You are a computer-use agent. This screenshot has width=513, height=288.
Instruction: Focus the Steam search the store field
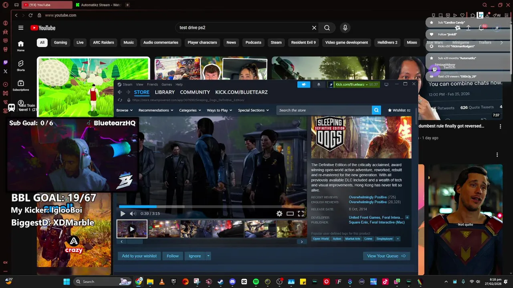click(324, 110)
